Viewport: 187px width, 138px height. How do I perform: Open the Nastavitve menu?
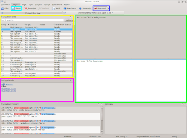pos(57,4)
